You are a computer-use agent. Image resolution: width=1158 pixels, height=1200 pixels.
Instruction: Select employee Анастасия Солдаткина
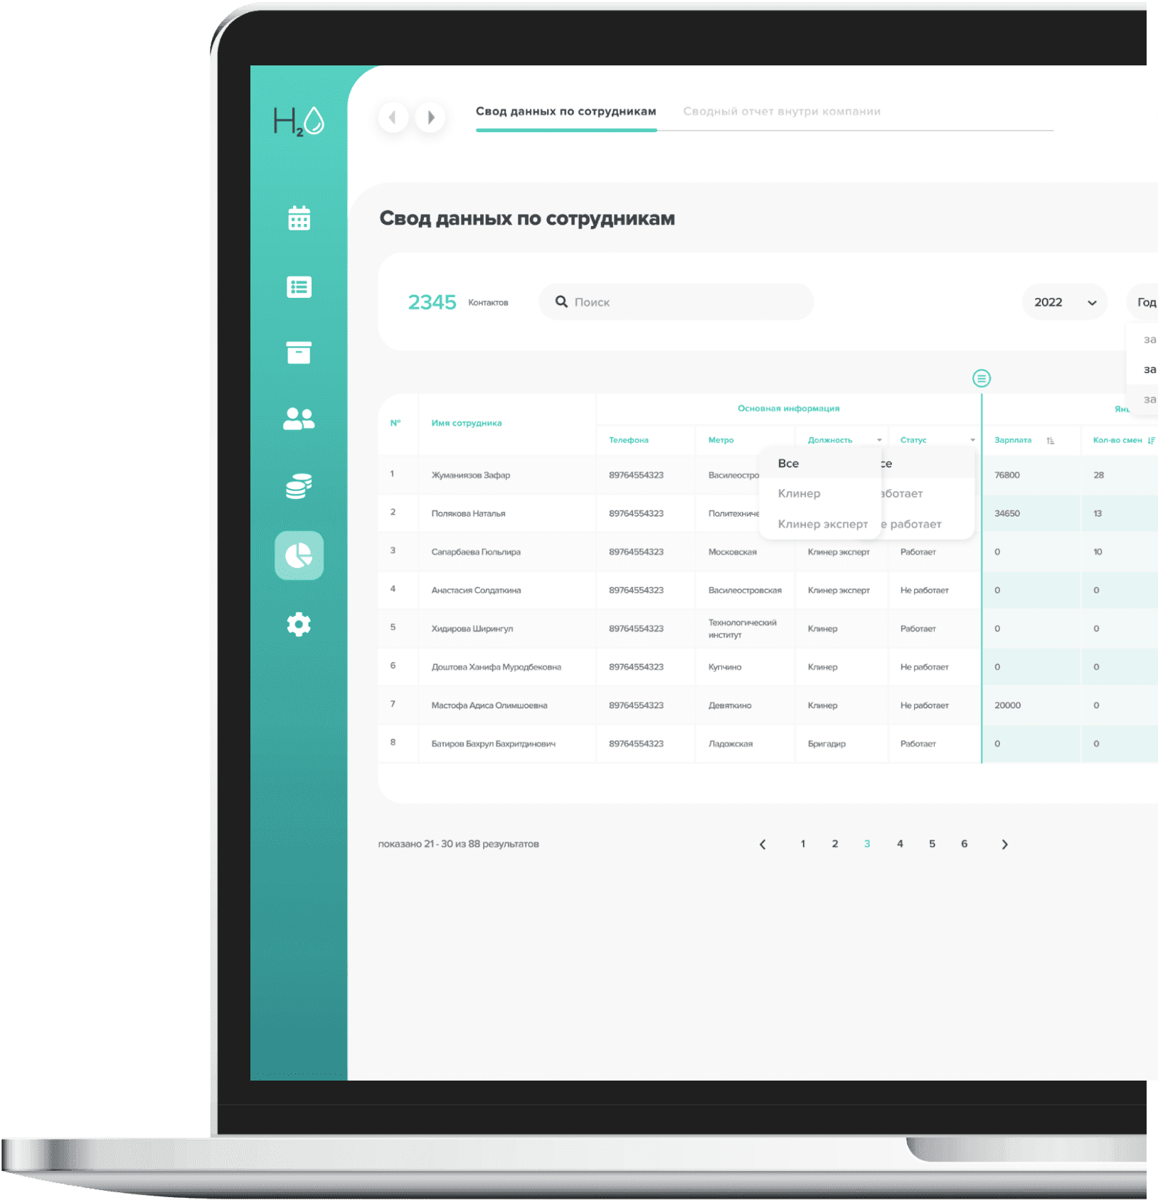tap(476, 590)
